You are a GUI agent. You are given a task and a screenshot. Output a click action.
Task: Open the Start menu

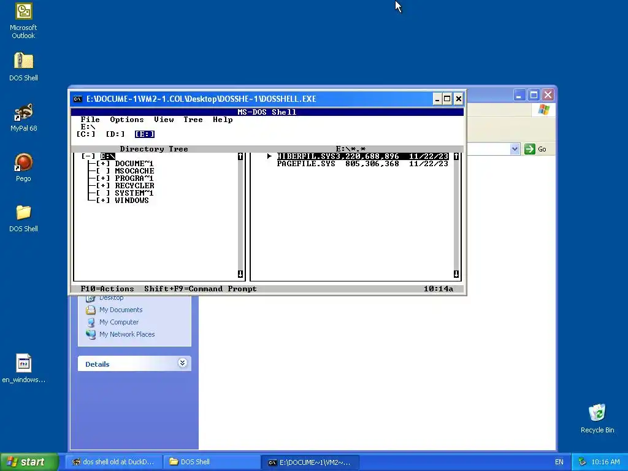click(x=29, y=462)
